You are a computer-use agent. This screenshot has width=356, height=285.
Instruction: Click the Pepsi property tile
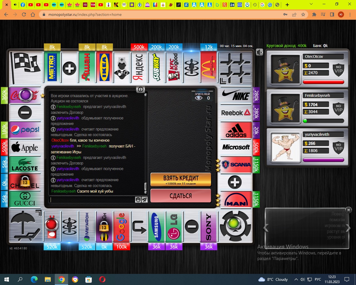coord(24,130)
